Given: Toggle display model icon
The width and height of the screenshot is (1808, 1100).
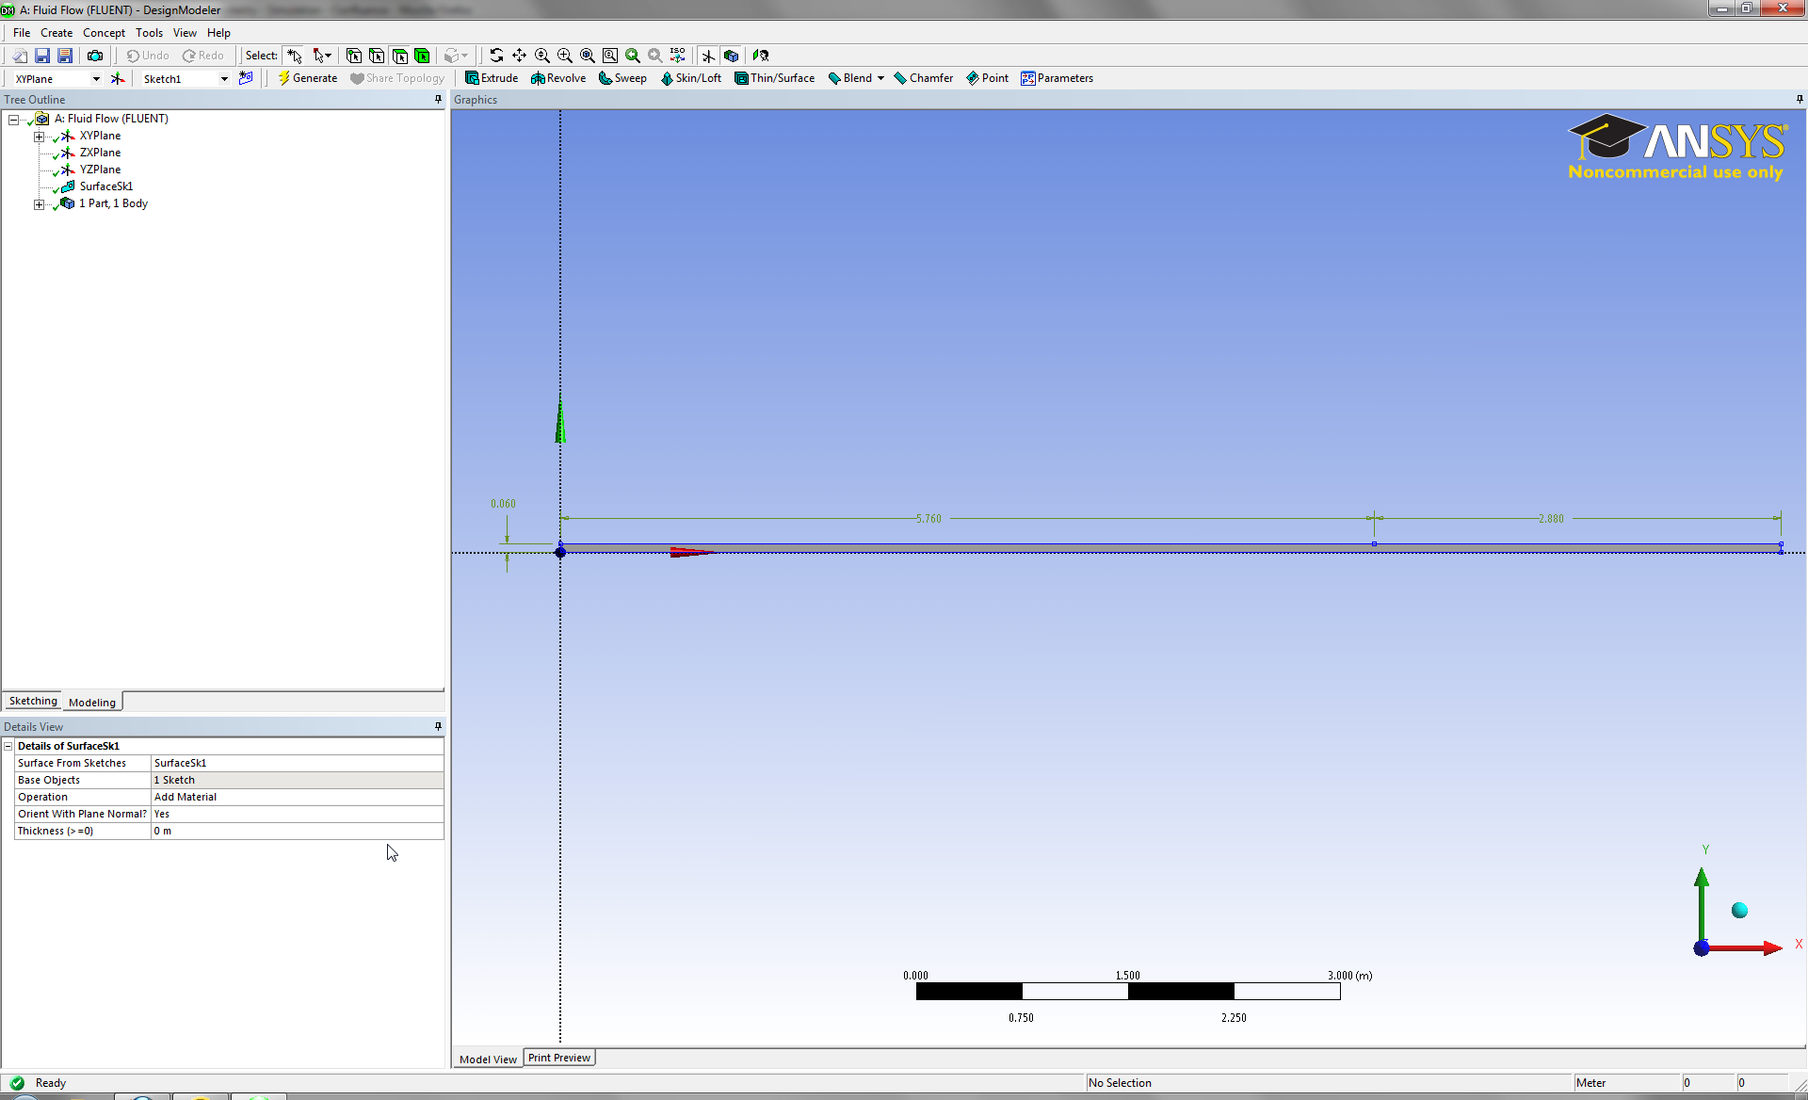Looking at the screenshot, I should (x=731, y=56).
